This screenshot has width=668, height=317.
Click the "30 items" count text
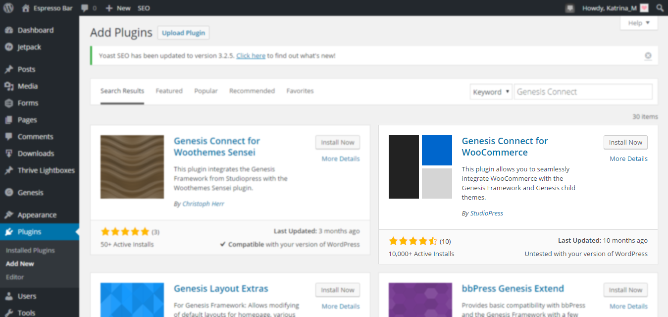[645, 117]
